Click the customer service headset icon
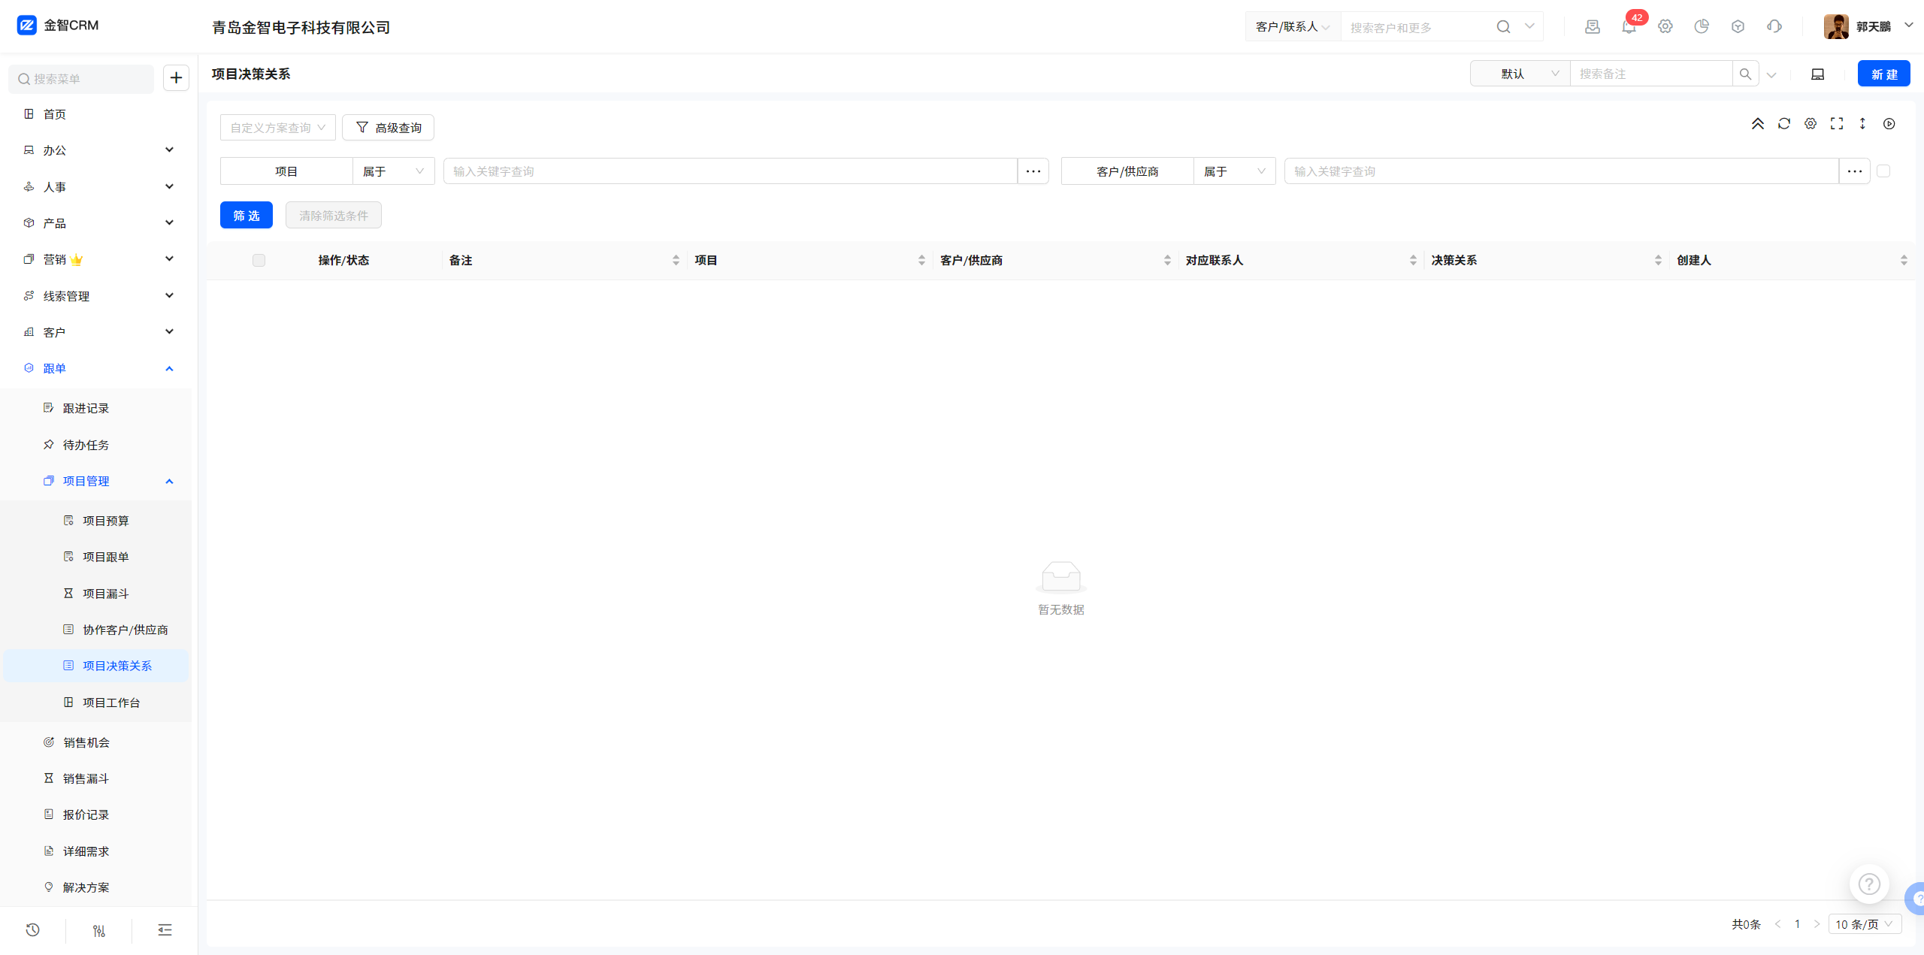This screenshot has width=1924, height=955. pos(1774,27)
